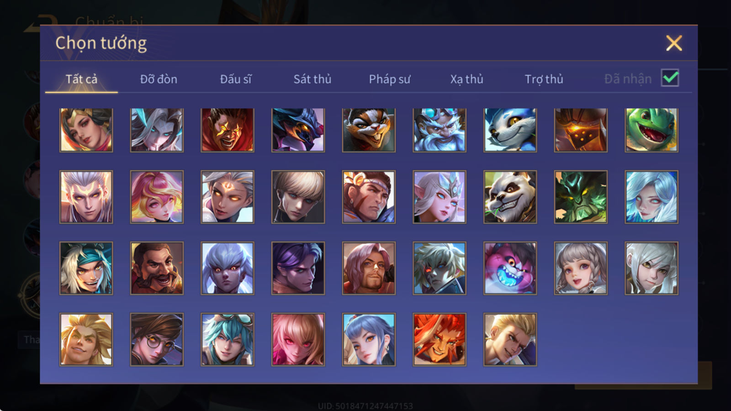Pick the teal-haired hero with goggles
Image resolution: width=731 pixels, height=411 pixels.
(x=228, y=339)
